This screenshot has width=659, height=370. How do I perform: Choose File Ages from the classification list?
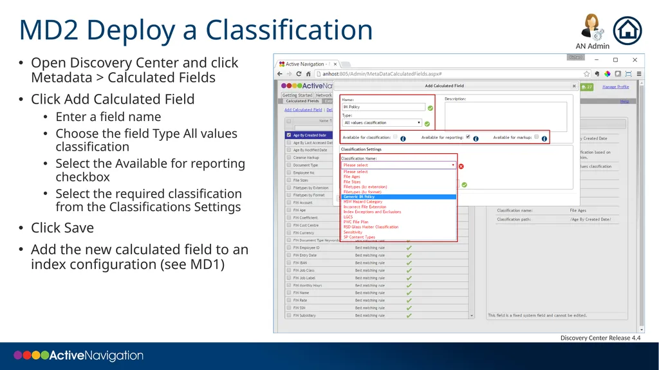[352, 176]
